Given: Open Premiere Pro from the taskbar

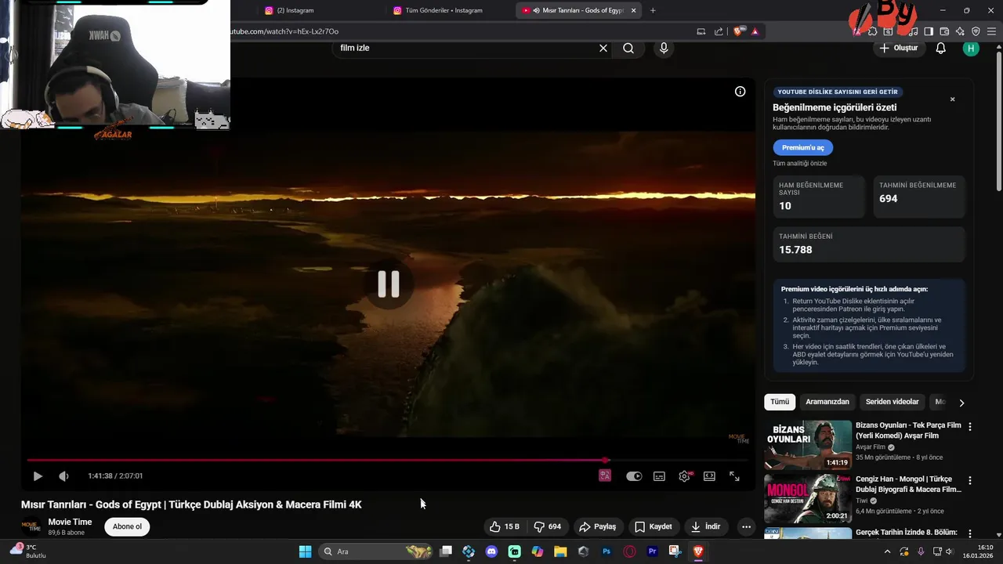Looking at the screenshot, I should point(652,551).
